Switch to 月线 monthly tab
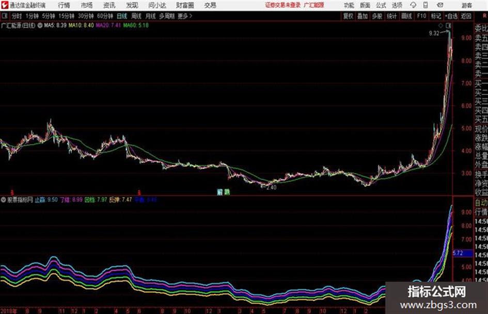 tap(151, 16)
